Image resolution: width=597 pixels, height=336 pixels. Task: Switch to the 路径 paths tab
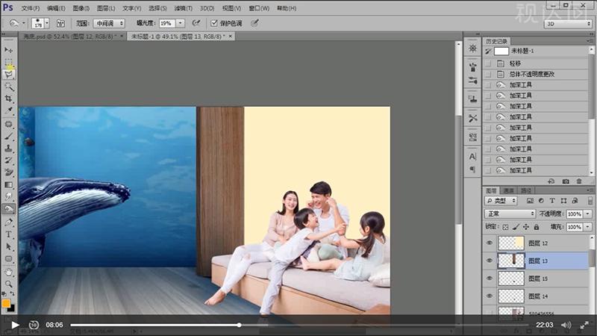pyautogui.click(x=526, y=190)
